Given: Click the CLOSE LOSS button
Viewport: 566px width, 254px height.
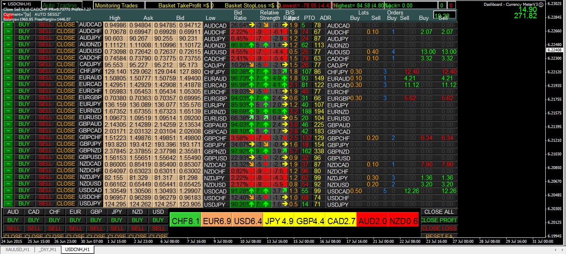Looking at the screenshot, I should (439, 228).
